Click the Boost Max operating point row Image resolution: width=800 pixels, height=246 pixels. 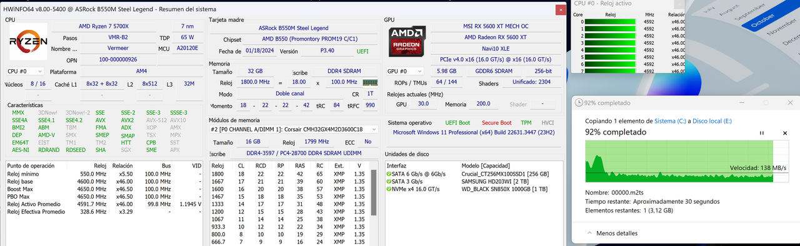(104, 189)
